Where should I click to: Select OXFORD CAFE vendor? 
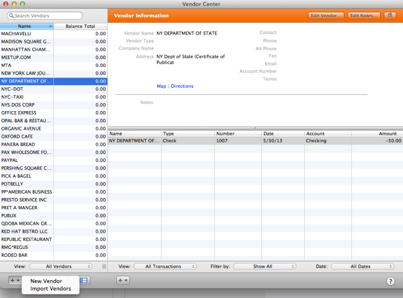(54, 137)
